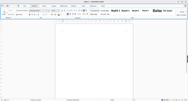Click the justified alignment icon

75,14
